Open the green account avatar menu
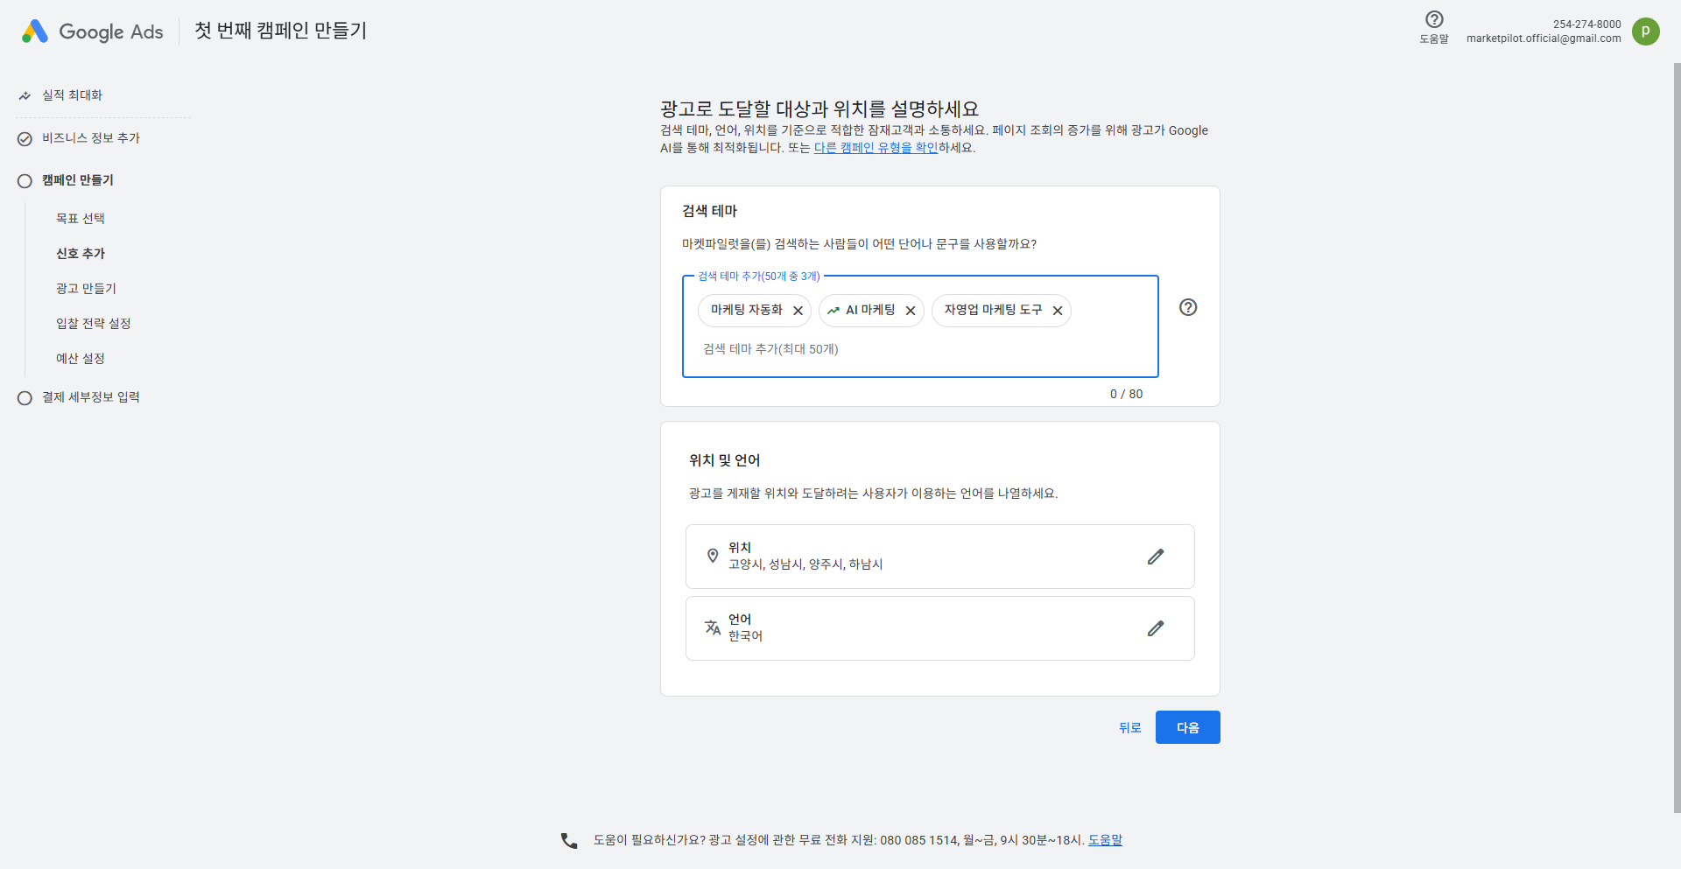This screenshot has width=1681, height=869. tap(1645, 32)
